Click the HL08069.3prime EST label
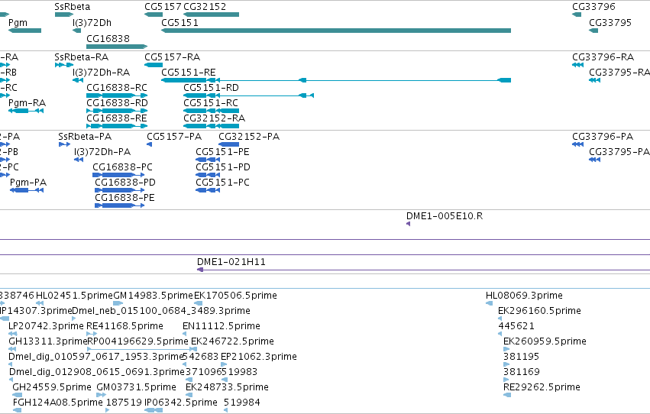The height and width of the screenshot is (414, 650). [x=524, y=296]
